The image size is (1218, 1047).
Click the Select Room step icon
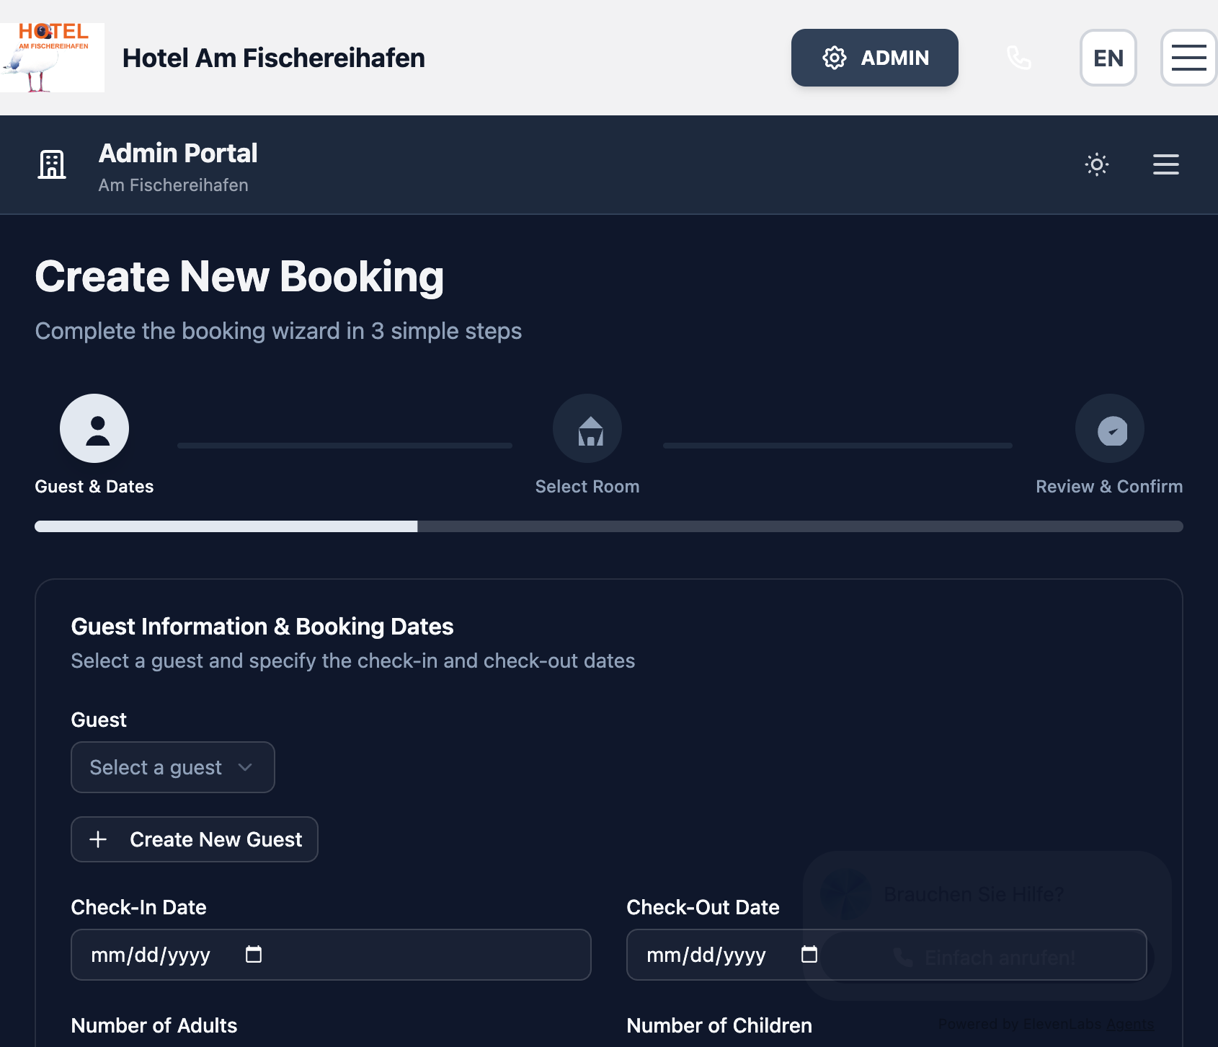click(x=587, y=428)
